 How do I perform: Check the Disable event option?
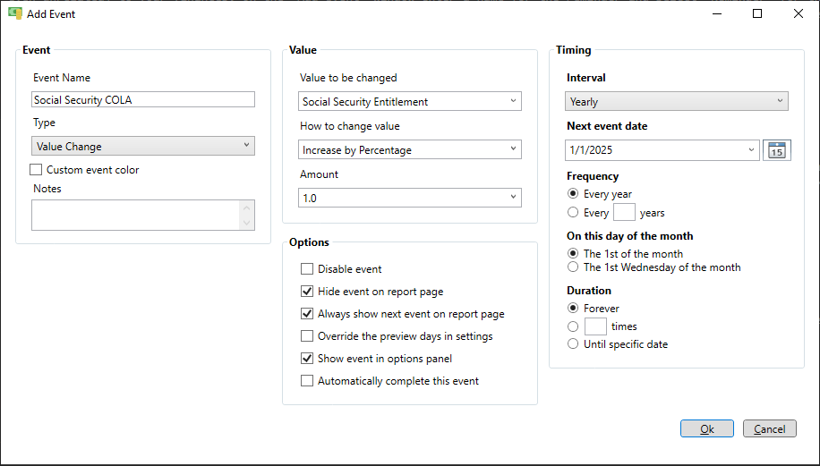tap(307, 269)
